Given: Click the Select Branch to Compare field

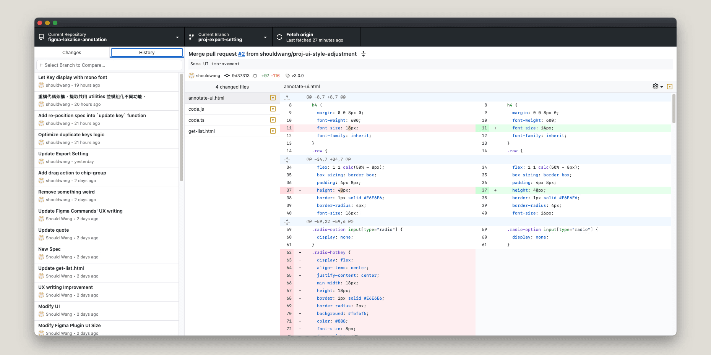Looking at the screenshot, I should pos(109,65).
